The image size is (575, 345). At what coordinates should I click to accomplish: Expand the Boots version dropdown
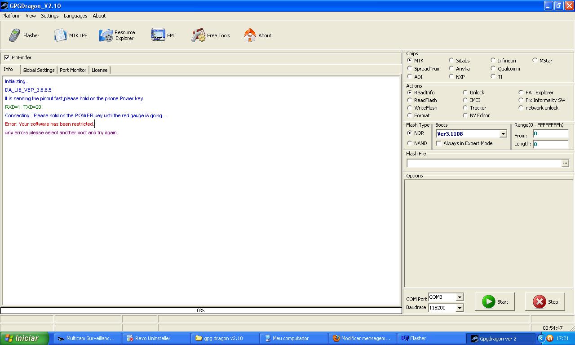[503, 134]
